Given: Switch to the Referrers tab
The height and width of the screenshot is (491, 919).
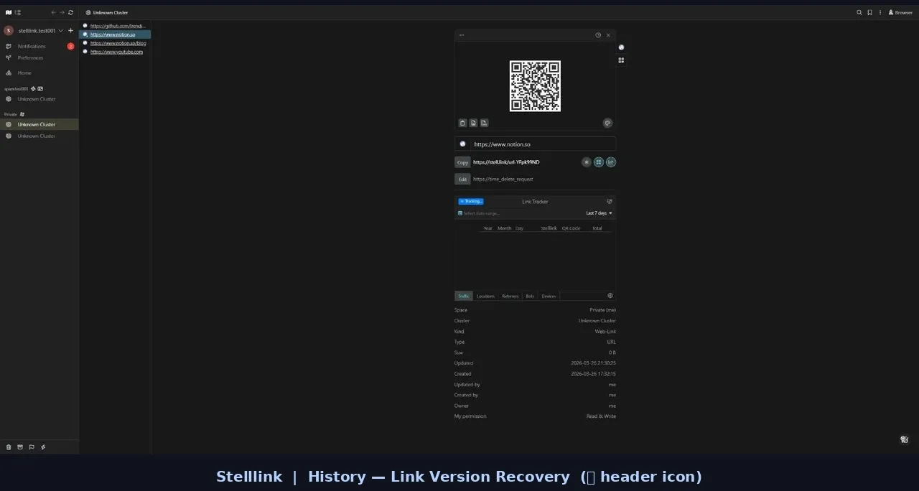Looking at the screenshot, I should (x=510, y=296).
